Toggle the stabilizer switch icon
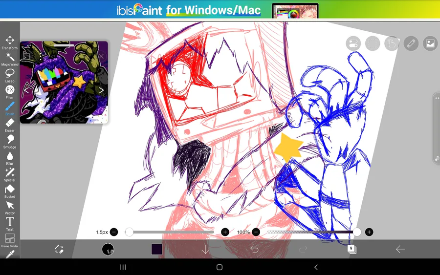The height and width of the screenshot is (275, 440). tap(353, 43)
